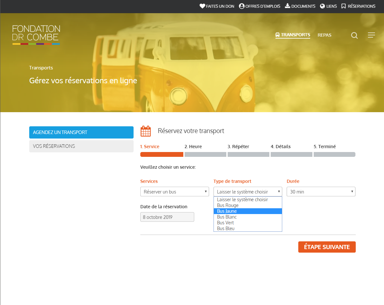
Task: Click the globe links icon
Action: click(323, 6)
